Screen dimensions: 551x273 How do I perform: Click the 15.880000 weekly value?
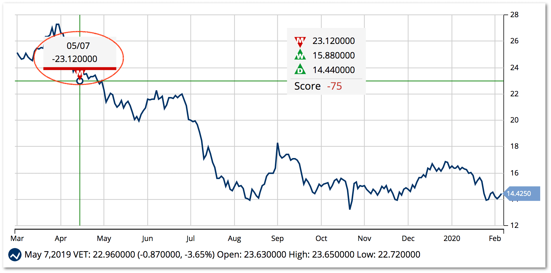coord(334,55)
